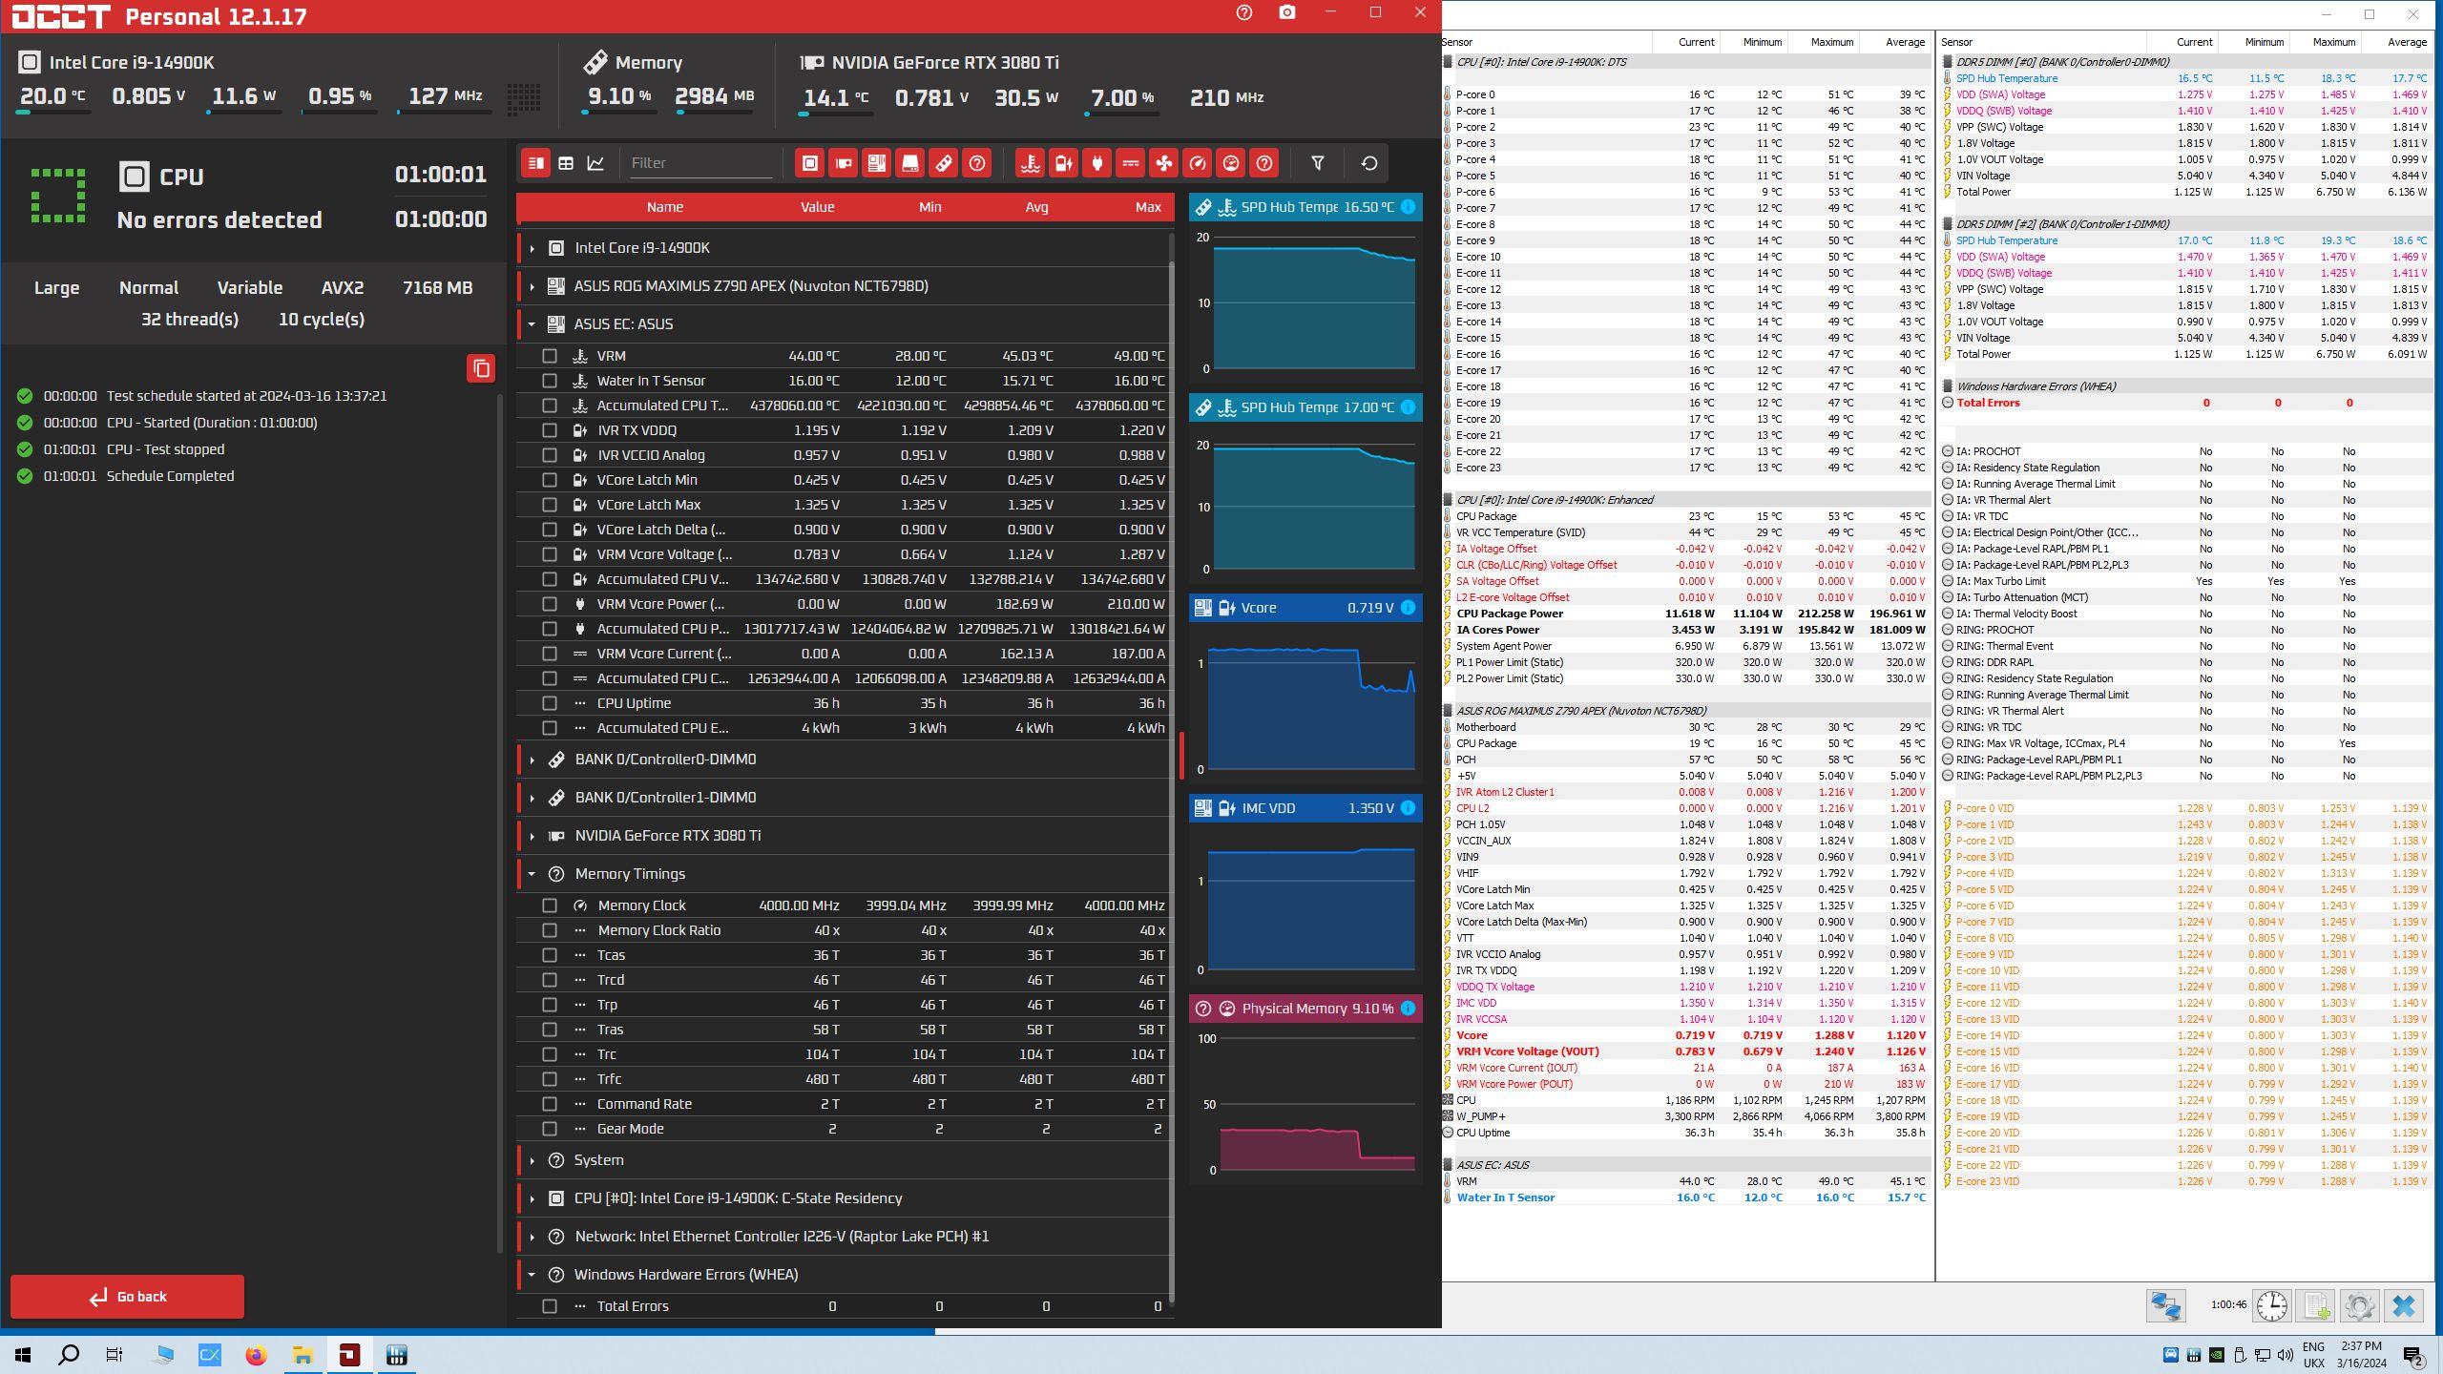Check the VRM temperature row checkbox
Screen dimensions: 2443x1374
click(550, 356)
